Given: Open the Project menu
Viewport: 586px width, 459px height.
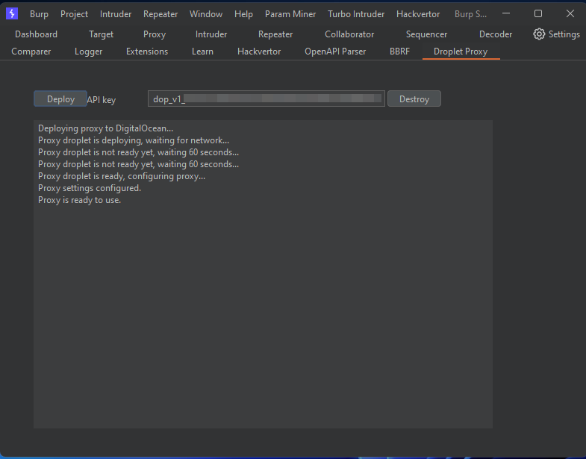Looking at the screenshot, I should (74, 14).
